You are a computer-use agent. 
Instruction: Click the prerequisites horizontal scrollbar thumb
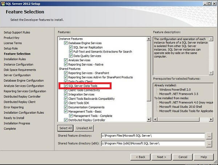click(178, 119)
